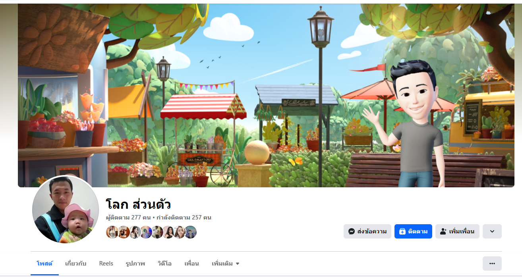Screen dimensions: 522x277
Task: Click the last follower avatar in row
Action: pyautogui.click(x=190, y=232)
